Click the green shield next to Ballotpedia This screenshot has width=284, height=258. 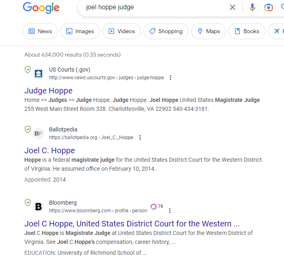(x=28, y=129)
